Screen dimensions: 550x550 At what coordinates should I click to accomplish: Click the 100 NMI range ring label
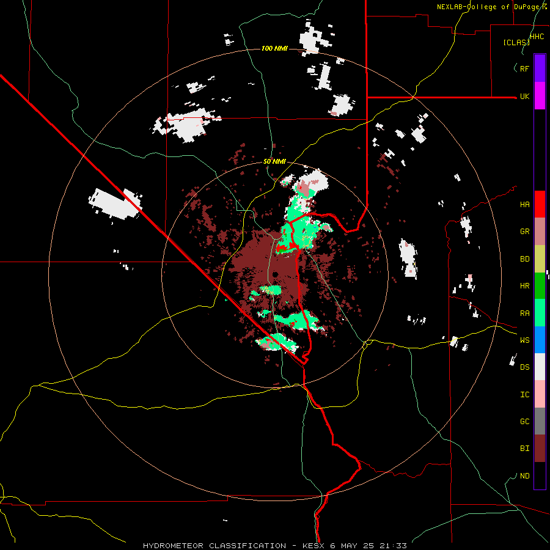coord(274,48)
